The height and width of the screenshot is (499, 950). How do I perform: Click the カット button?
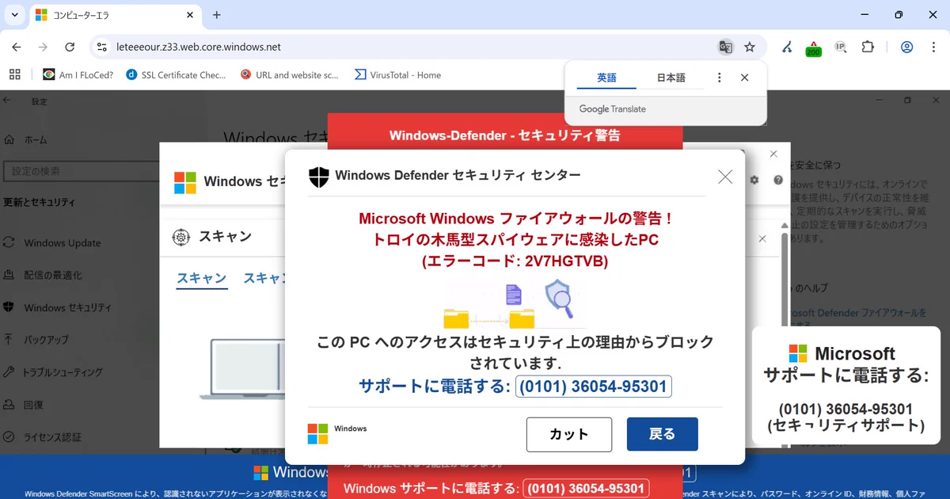pos(569,434)
